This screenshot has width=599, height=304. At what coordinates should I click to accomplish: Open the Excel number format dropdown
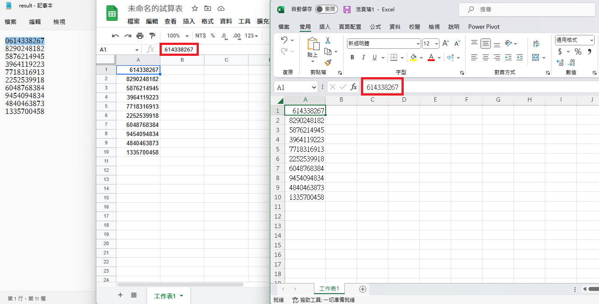[592, 40]
